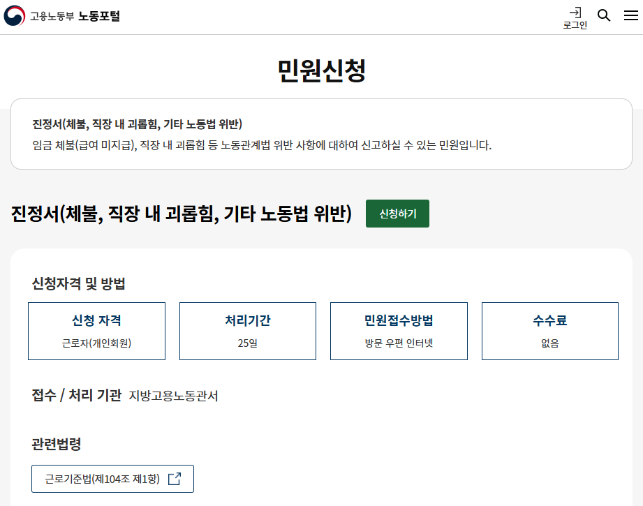The height and width of the screenshot is (506, 643).
Task: Select the 처리기간 25일 card
Action: click(247, 331)
